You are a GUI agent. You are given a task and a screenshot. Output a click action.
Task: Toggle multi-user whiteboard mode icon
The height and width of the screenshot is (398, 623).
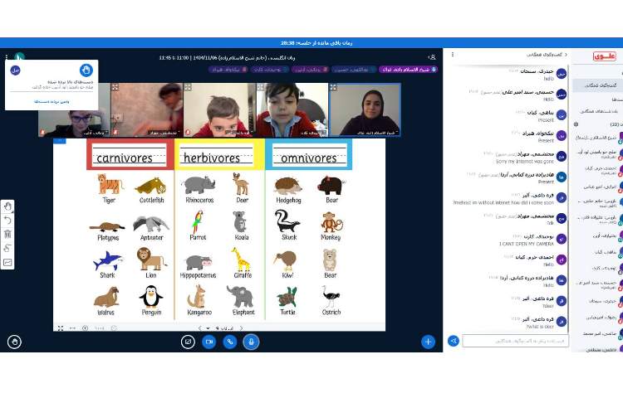pyautogui.click(x=8, y=263)
